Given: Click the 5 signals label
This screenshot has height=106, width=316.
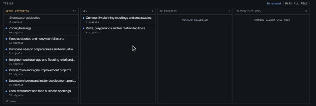Looking at the screenshot, I should click(x=92, y=32).
